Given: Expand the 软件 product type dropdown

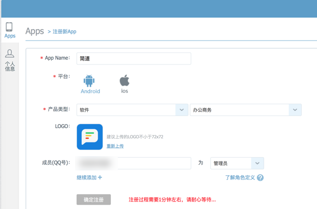Looking at the screenshot, I should point(133,110).
